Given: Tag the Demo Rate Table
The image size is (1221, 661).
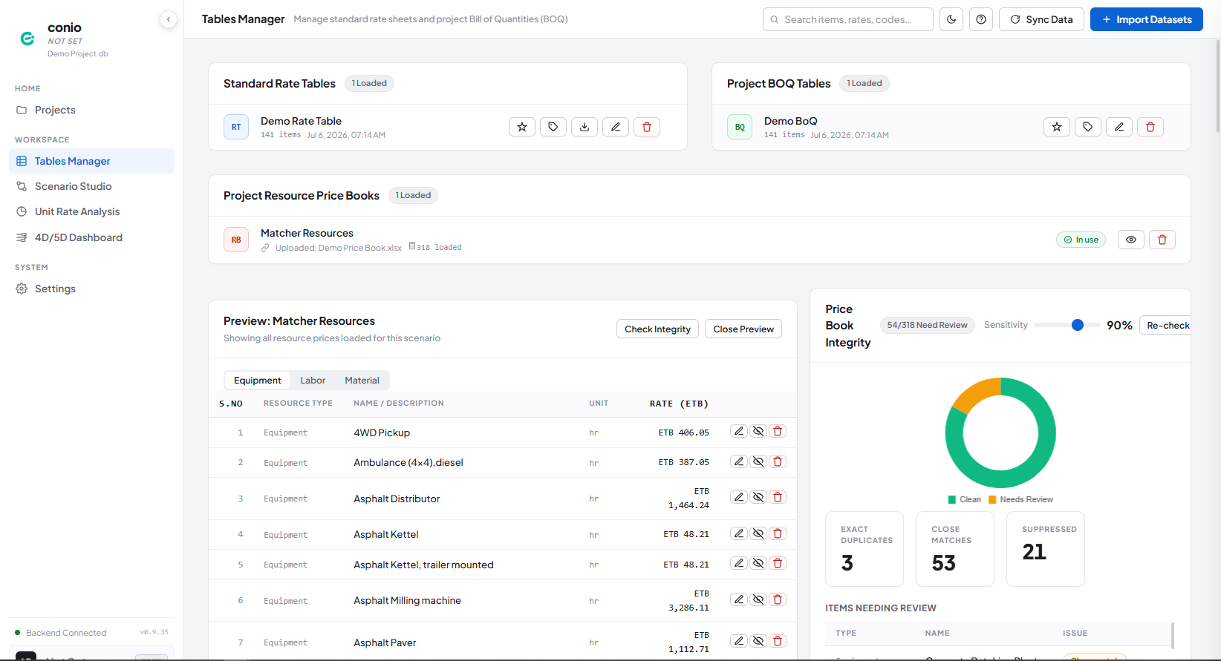Looking at the screenshot, I should click(x=553, y=127).
